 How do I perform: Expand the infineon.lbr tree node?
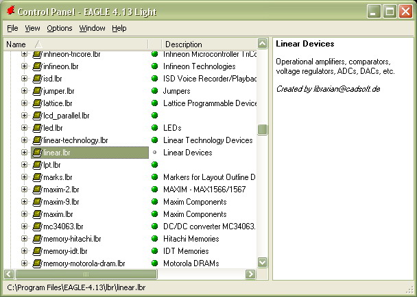24,66
